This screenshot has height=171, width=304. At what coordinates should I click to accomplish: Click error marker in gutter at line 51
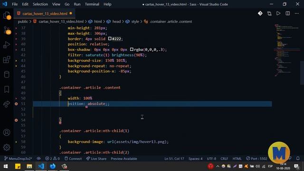tap(16, 104)
